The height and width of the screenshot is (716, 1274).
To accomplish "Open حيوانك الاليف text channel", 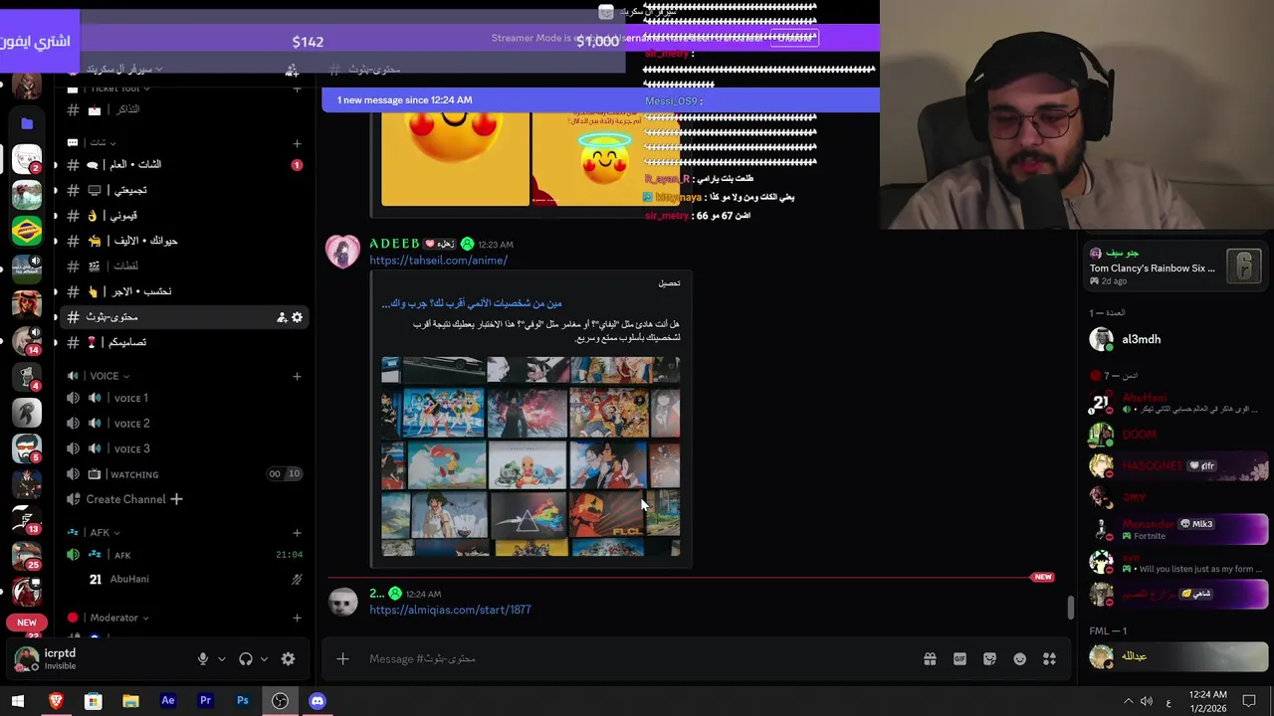I will pyautogui.click(x=185, y=241).
